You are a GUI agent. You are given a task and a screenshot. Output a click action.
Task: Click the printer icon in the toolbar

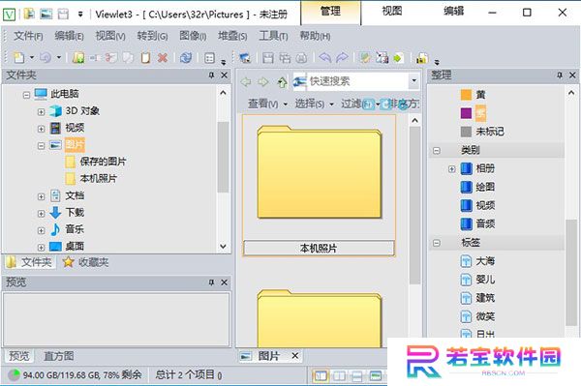point(301,58)
